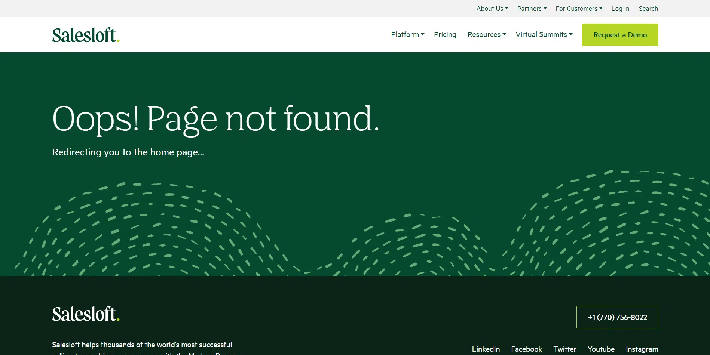Expand the Partners dropdown menu

[532, 9]
